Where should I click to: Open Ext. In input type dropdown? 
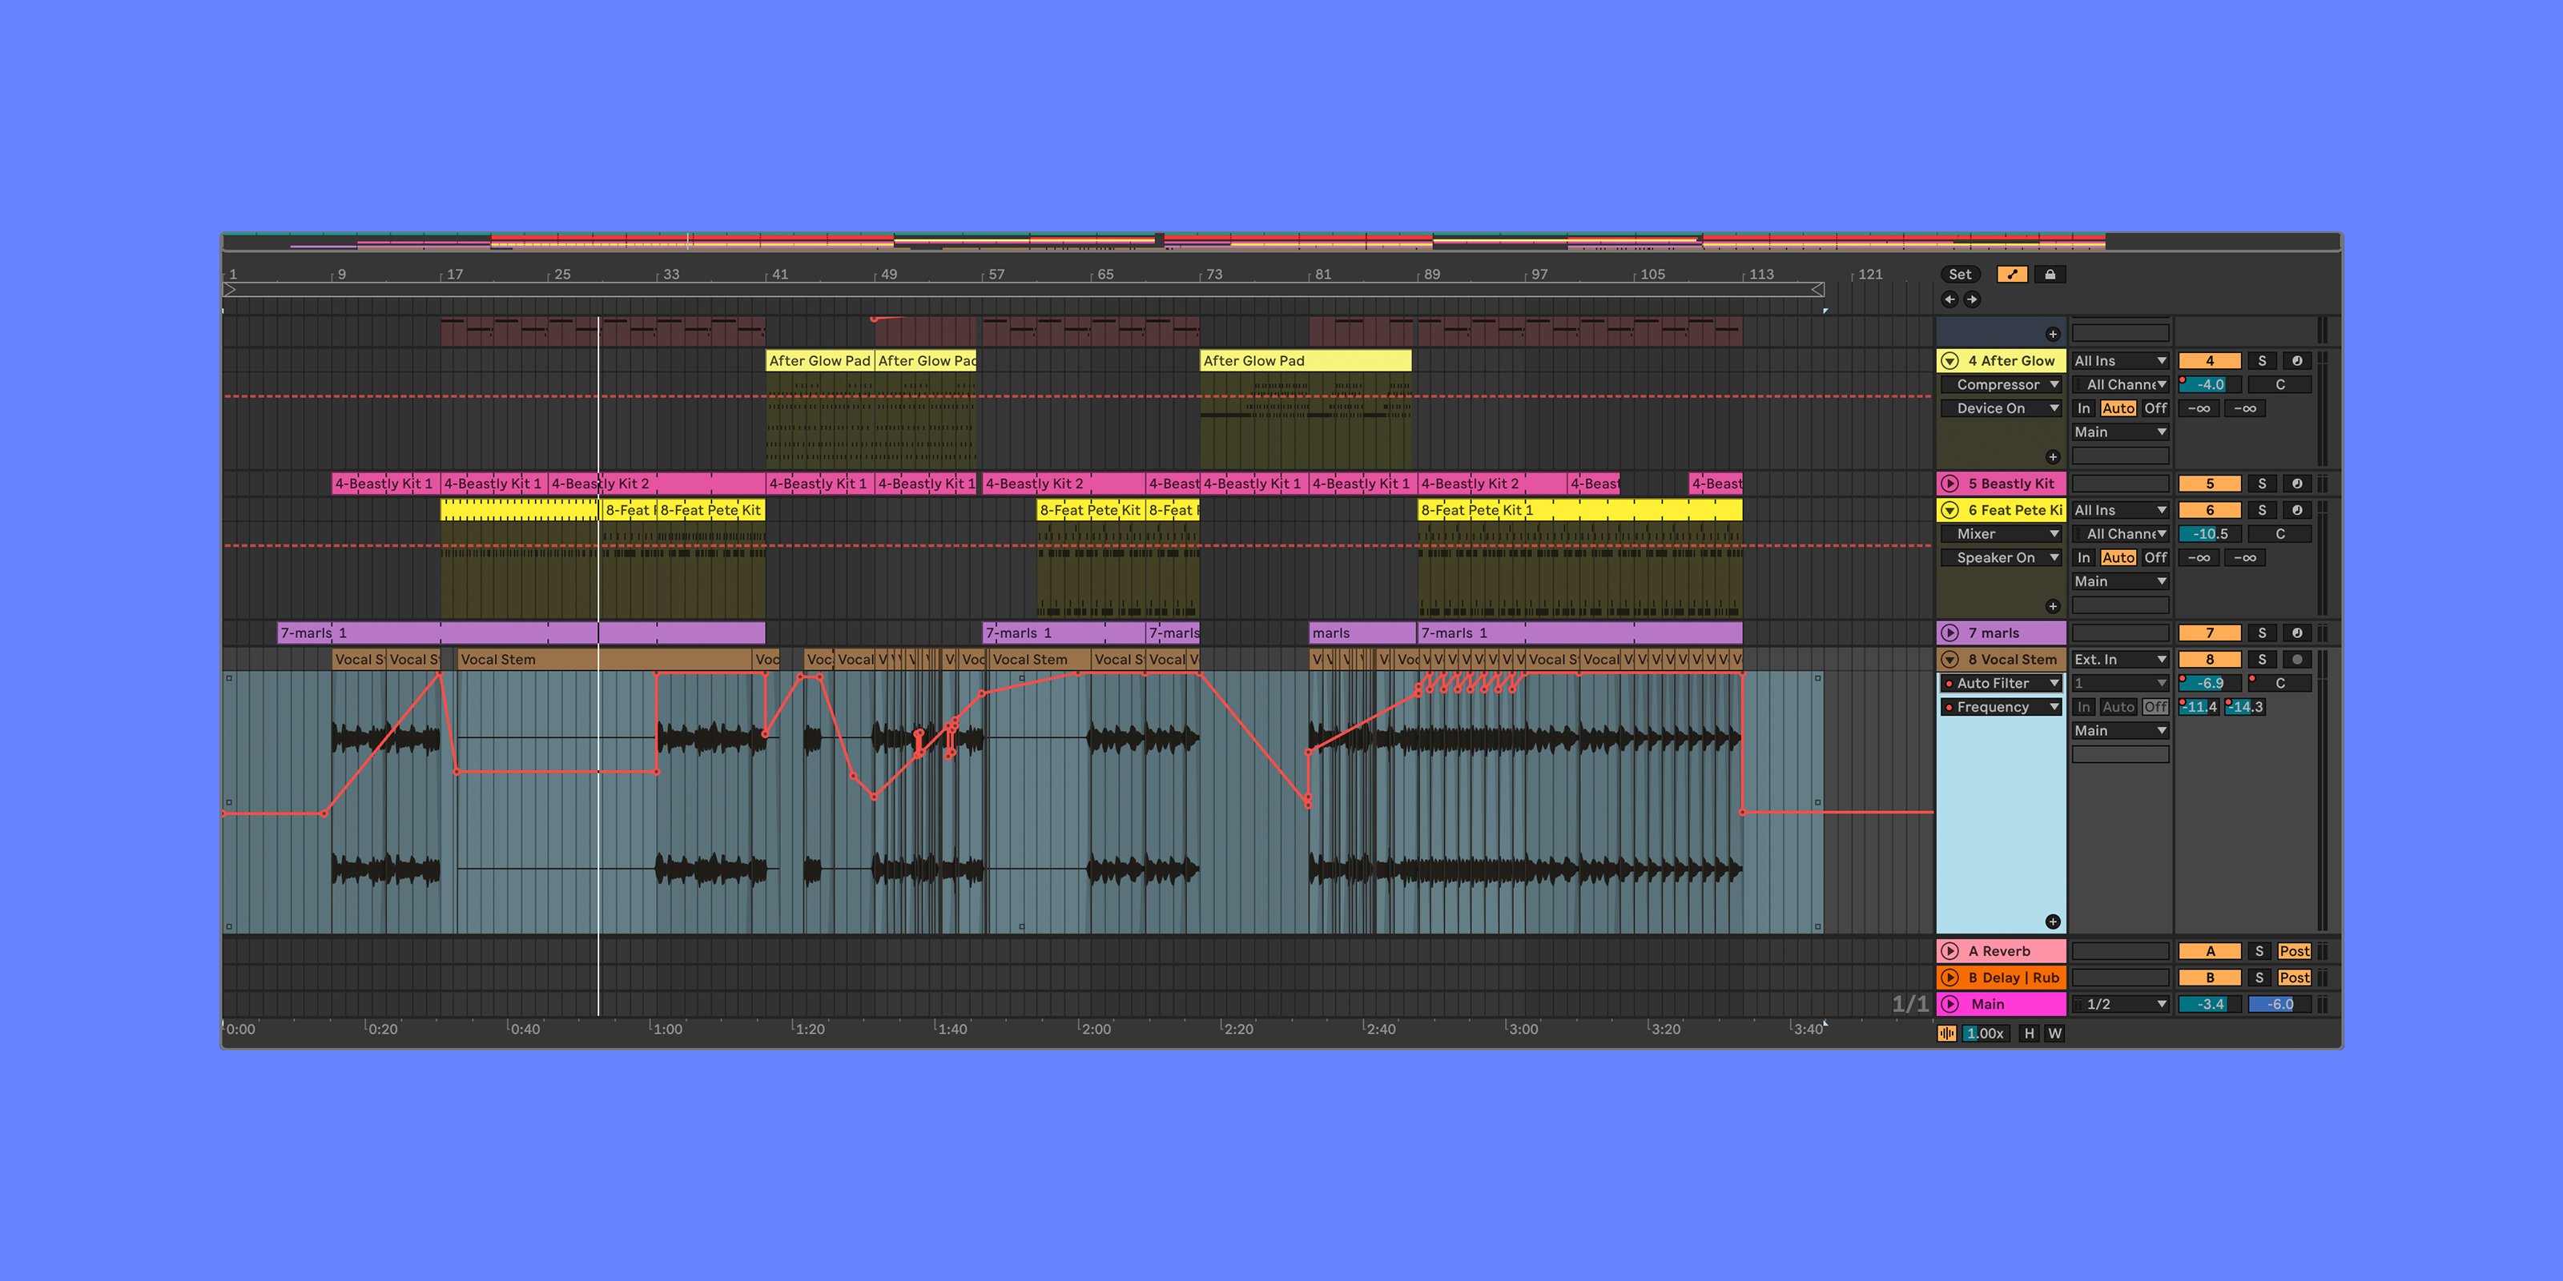[x=2120, y=660]
